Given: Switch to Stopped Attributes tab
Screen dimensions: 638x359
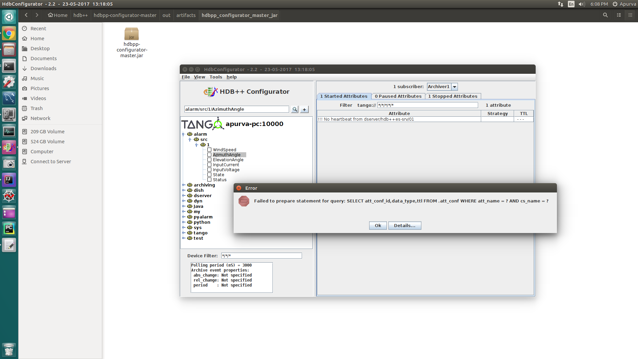Looking at the screenshot, I should 453,96.
